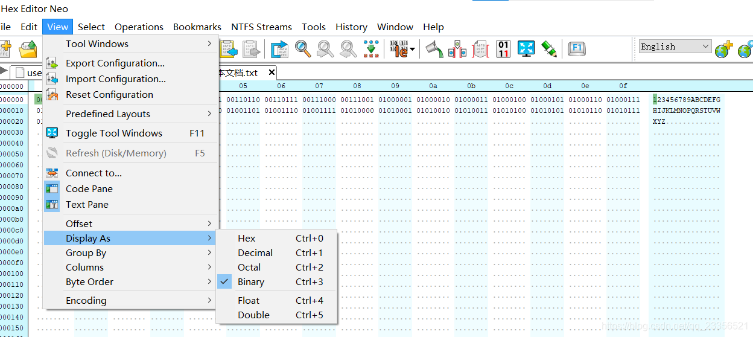Choose Connect to... menu entry
Image resolution: width=753 pixels, height=337 pixels.
[x=131, y=173]
